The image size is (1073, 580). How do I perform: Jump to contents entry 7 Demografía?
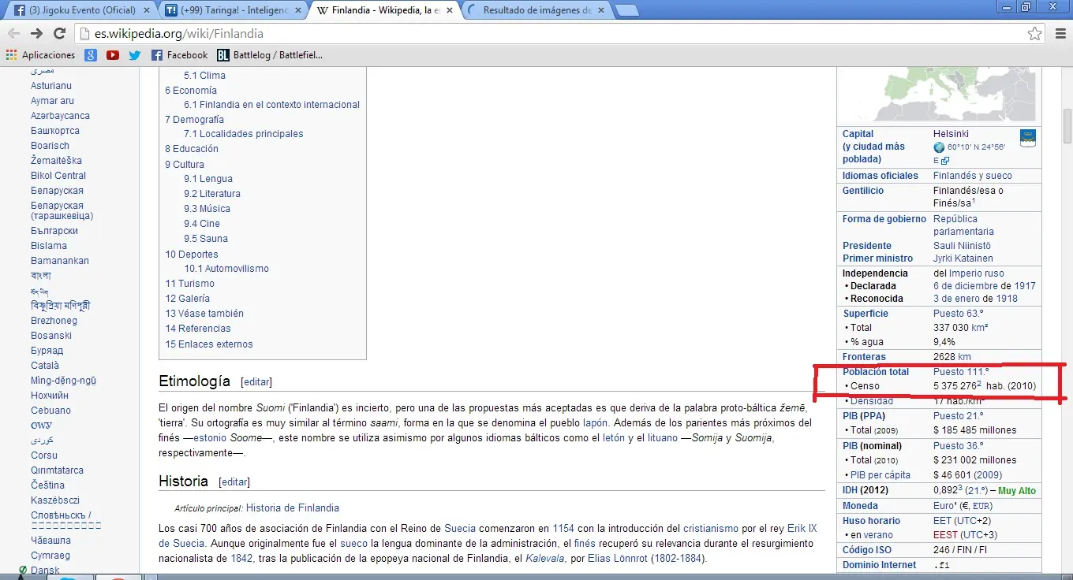194,120
